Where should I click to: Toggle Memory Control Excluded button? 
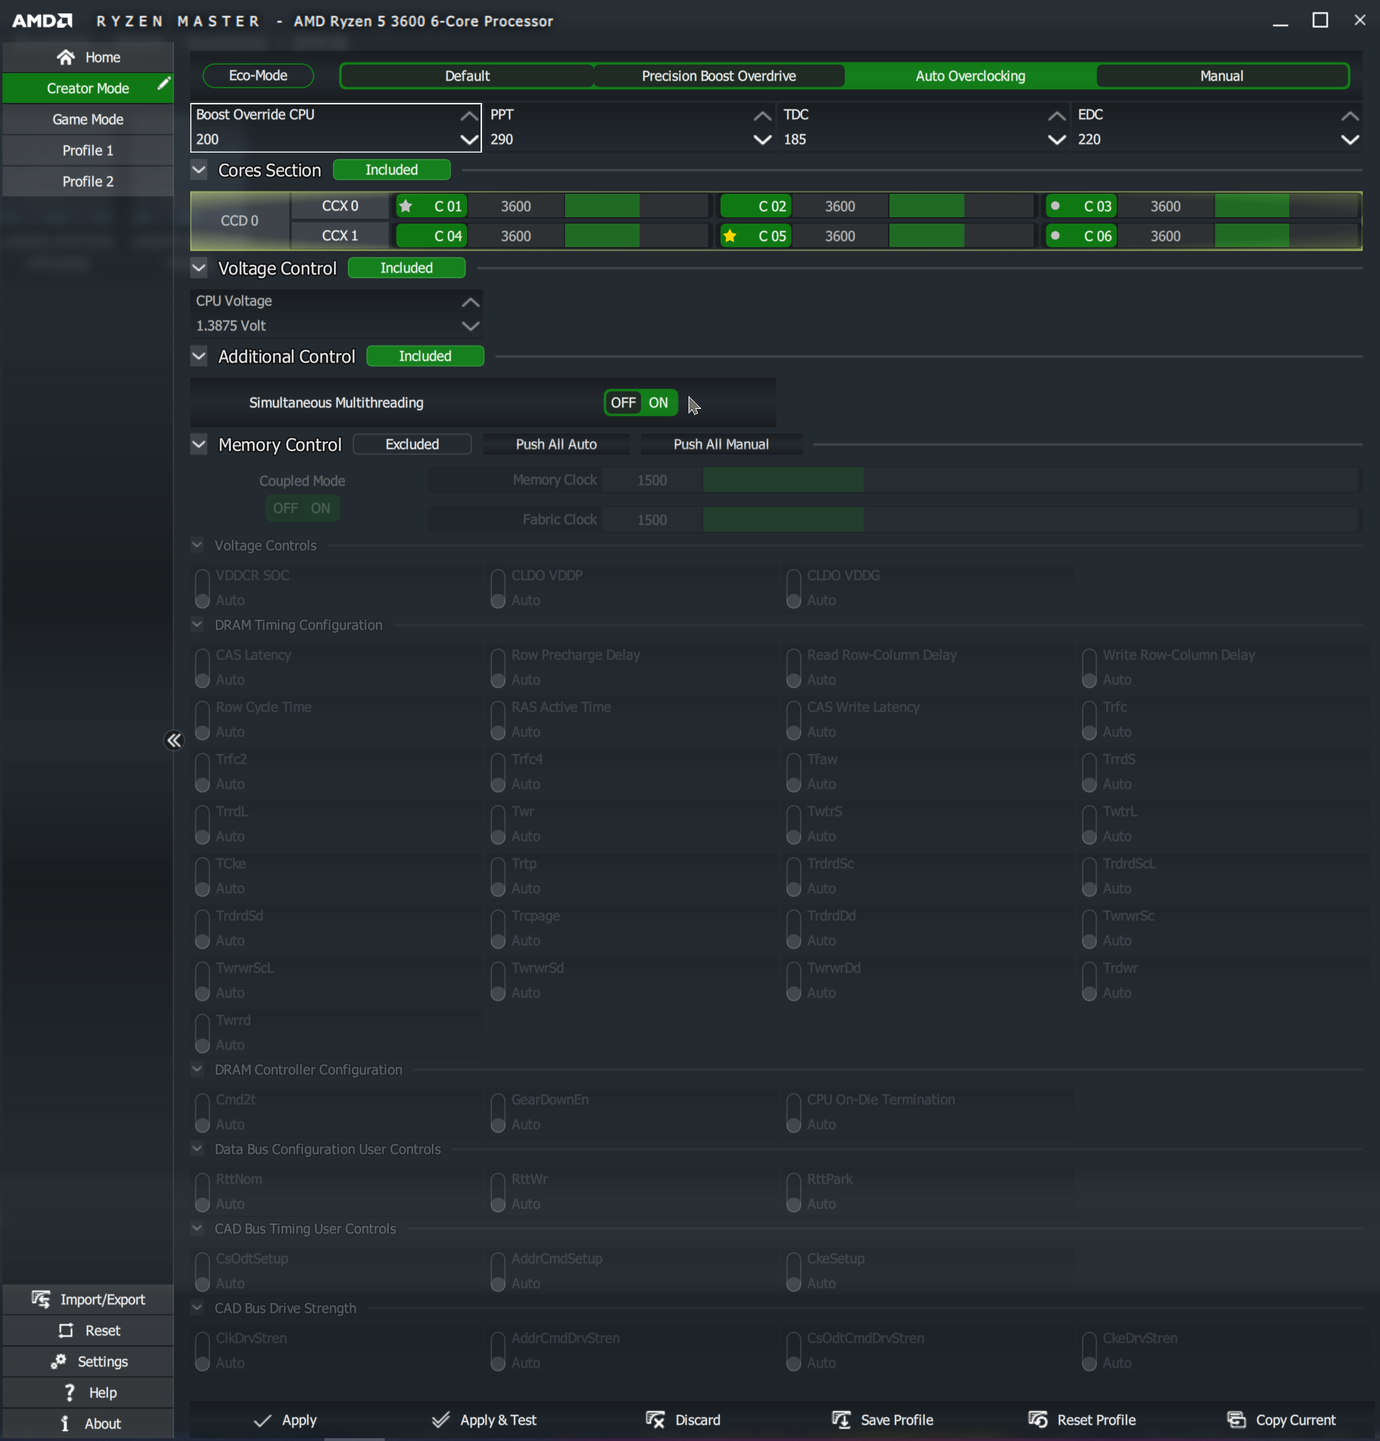tap(412, 444)
